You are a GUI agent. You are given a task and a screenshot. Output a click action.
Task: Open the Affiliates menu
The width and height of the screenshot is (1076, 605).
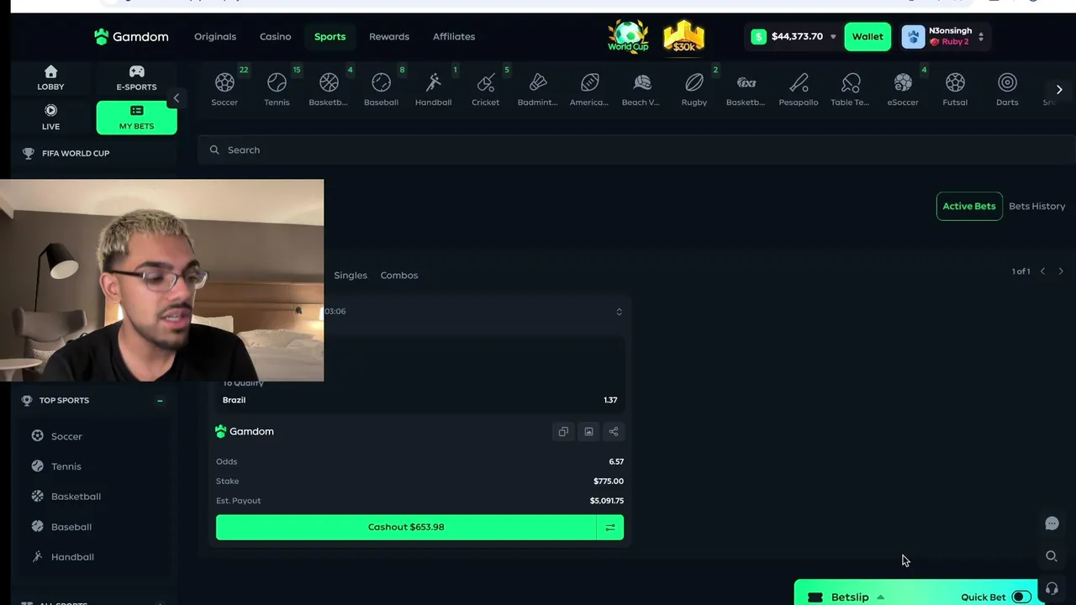click(x=454, y=37)
